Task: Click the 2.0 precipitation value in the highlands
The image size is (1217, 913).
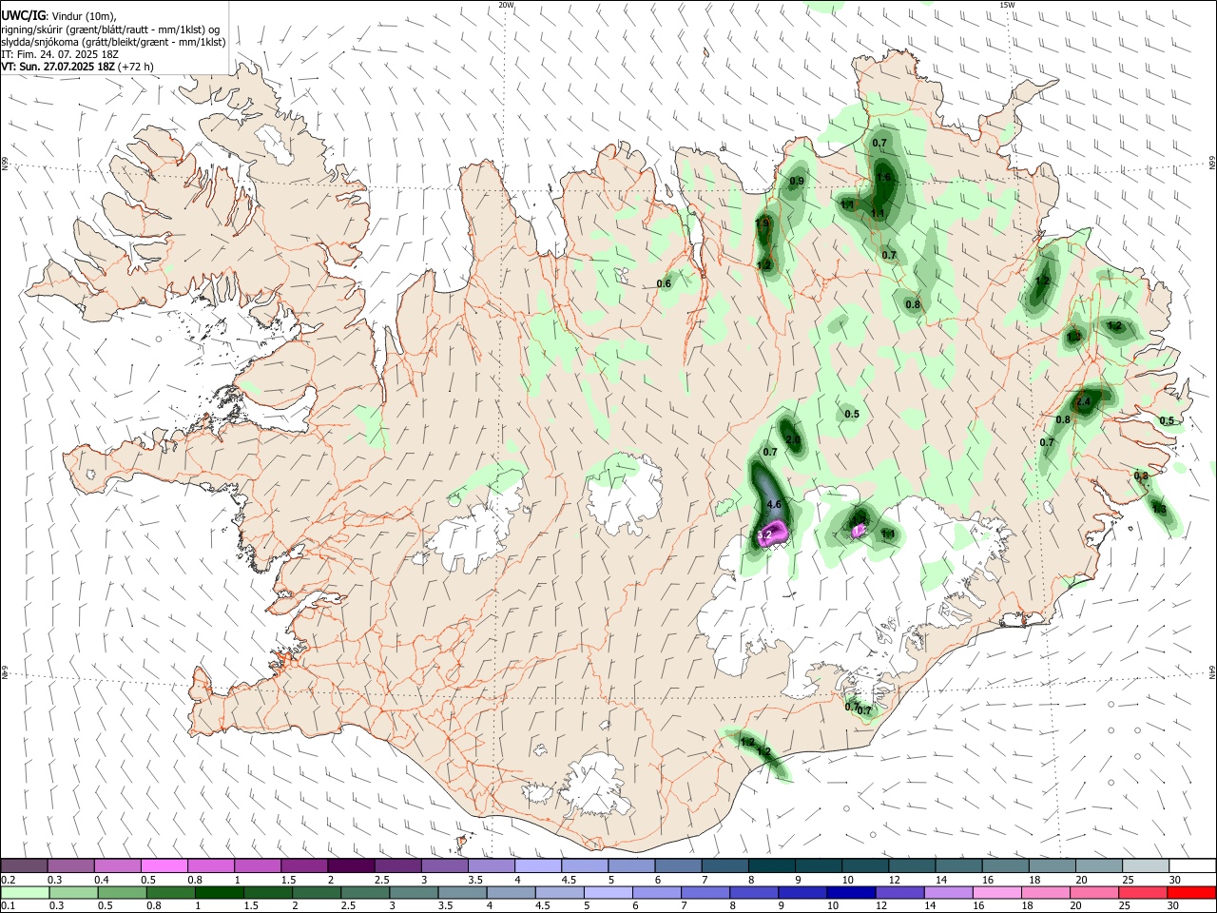Action: coord(793,438)
